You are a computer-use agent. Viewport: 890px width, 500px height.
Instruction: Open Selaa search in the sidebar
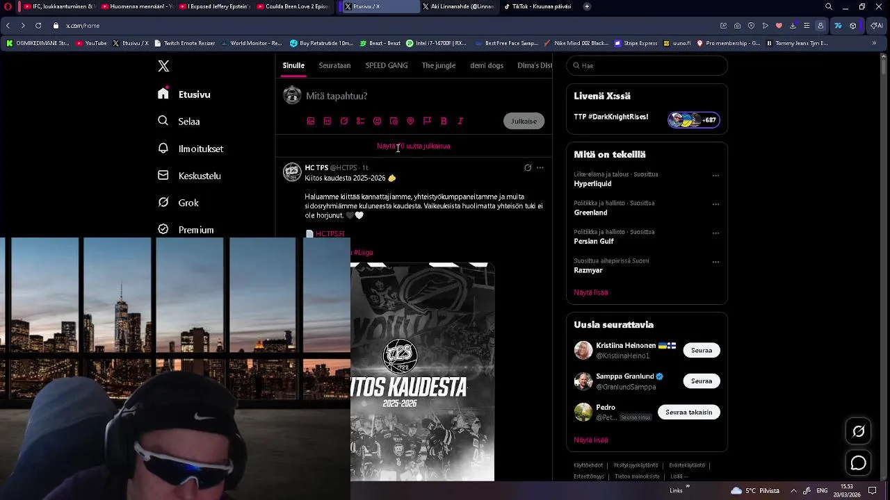tap(179, 121)
